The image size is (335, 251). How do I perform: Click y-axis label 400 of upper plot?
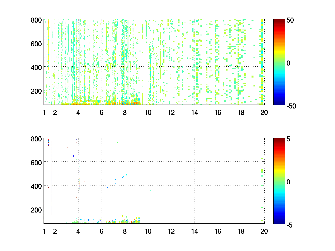pyautogui.click(x=36, y=67)
